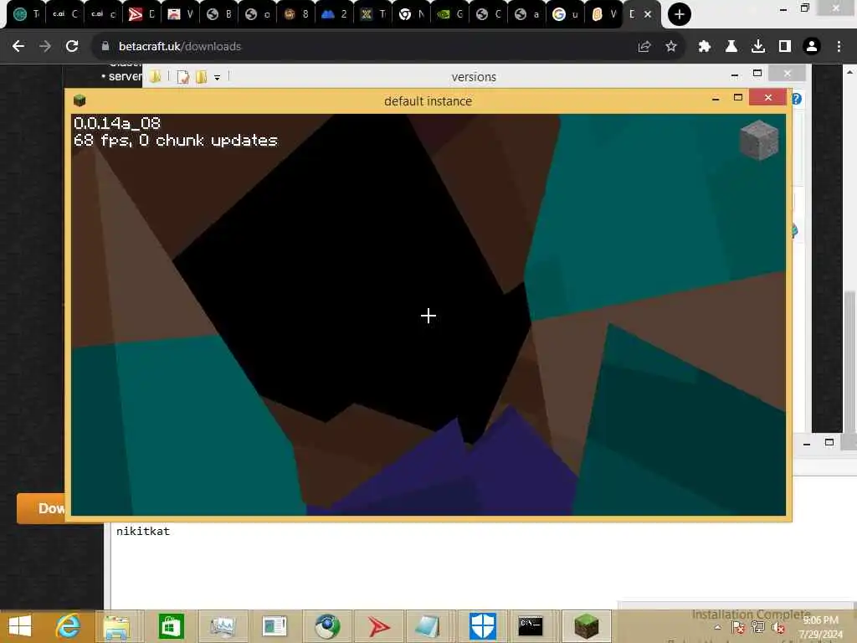
Task: Switch to the tab with the blue mountain icon
Action: pos(334,14)
